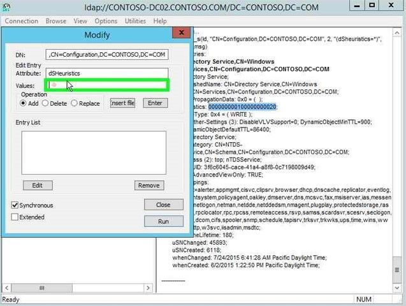Click the LDP application icon in title bar

coord(6,7)
